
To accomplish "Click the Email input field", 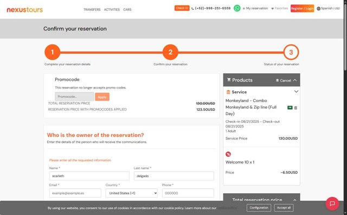I will pos(75,193).
